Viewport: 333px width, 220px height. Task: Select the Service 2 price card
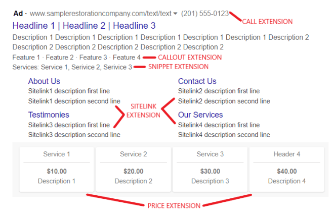click(x=133, y=170)
